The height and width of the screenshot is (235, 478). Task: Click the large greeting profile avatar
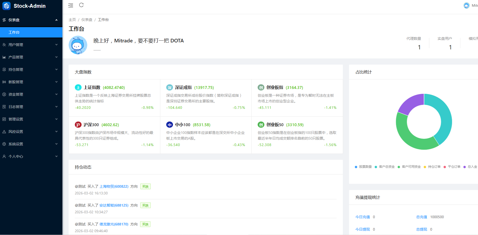tap(78, 45)
